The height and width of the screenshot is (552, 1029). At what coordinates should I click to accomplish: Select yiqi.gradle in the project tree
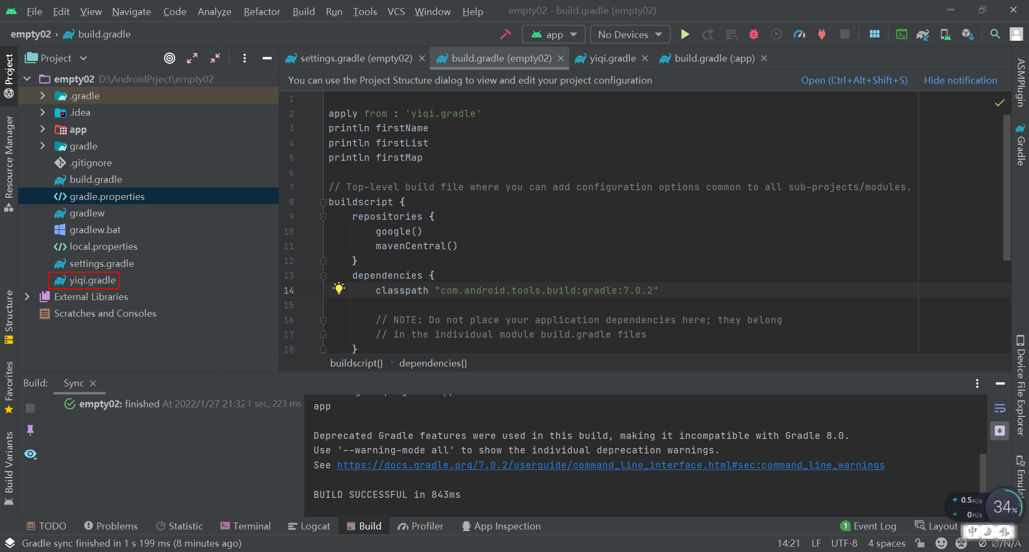click(x=92, y=280)
